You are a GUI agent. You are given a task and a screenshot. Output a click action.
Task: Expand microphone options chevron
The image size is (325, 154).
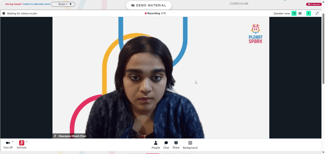click(26, 142)
